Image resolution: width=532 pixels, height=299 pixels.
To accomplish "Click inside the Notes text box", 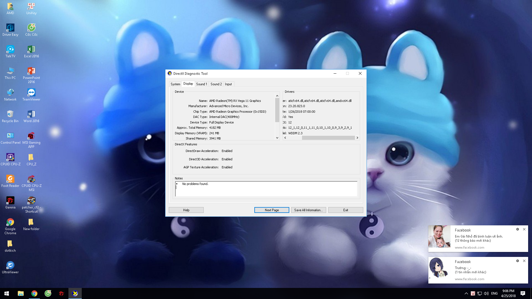I will coord(266,189).
